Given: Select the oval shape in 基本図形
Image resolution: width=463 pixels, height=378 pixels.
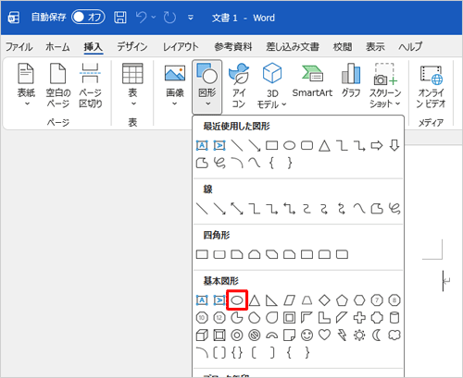Looking at the screenshot, I should point(237,300).
